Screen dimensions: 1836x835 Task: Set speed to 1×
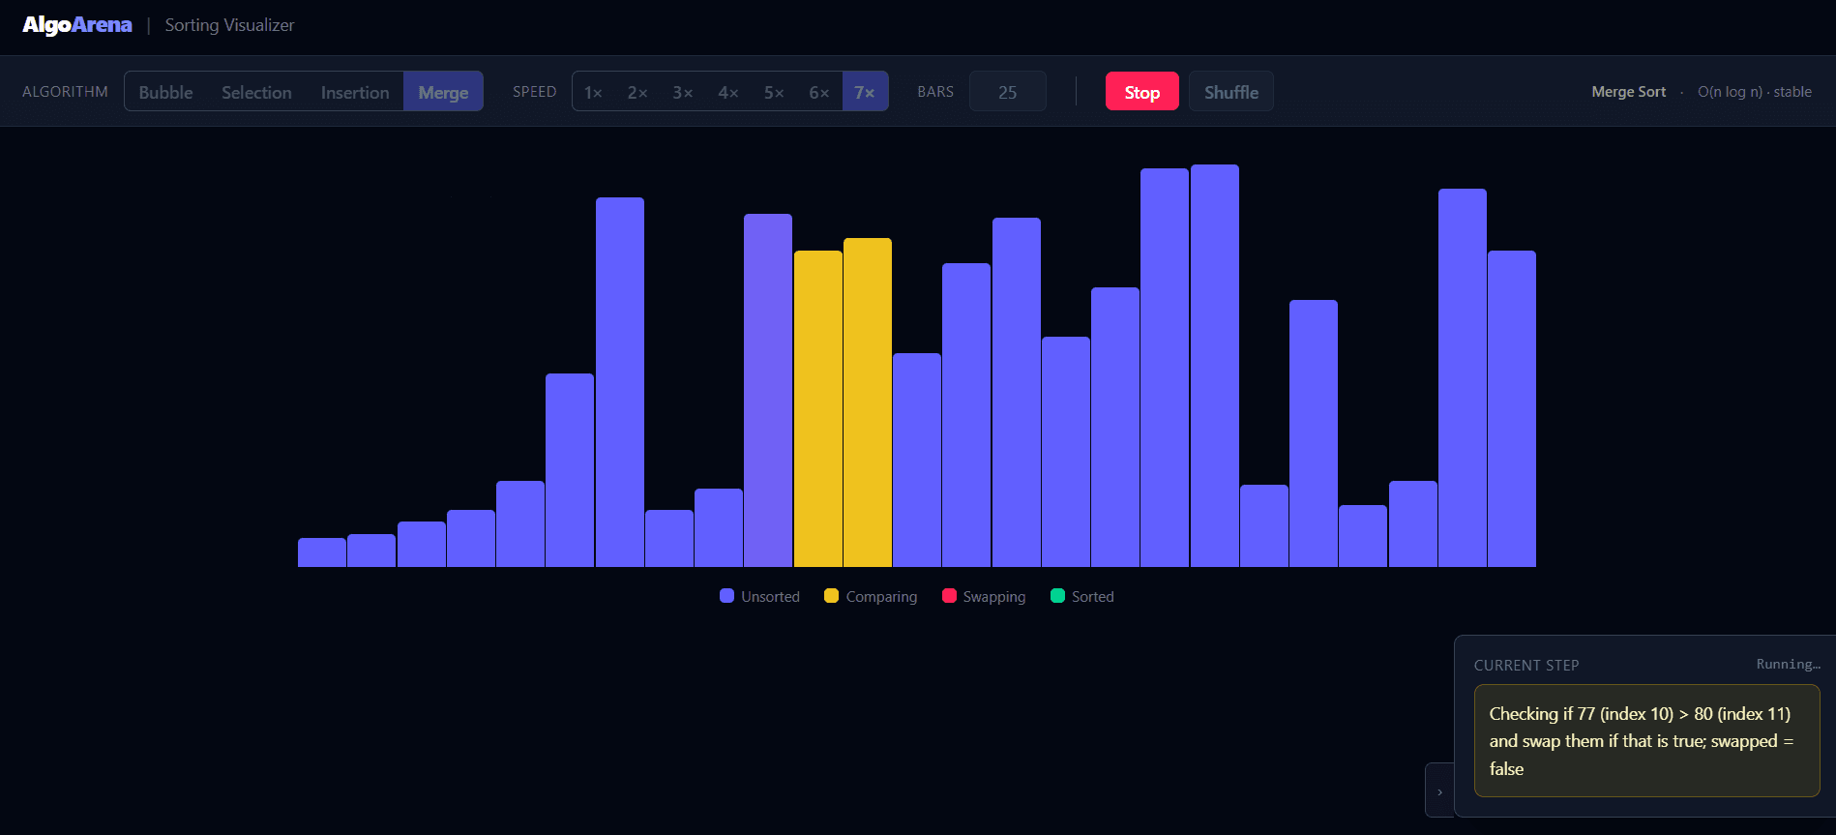594,92
